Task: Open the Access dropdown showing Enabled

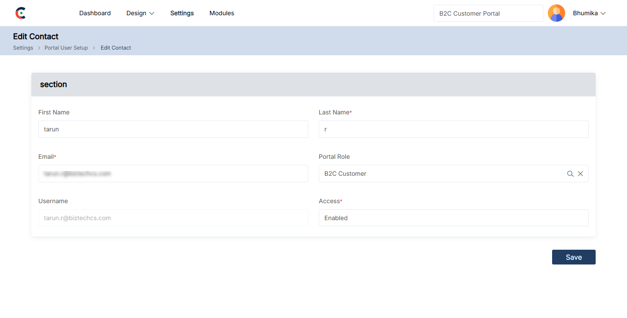Action: click(x=453, y=218)
